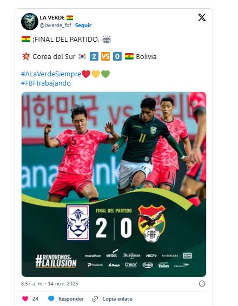Like the tweet with heart icon
The height and width of the screenshot is (306, 238).
point(25,299)
